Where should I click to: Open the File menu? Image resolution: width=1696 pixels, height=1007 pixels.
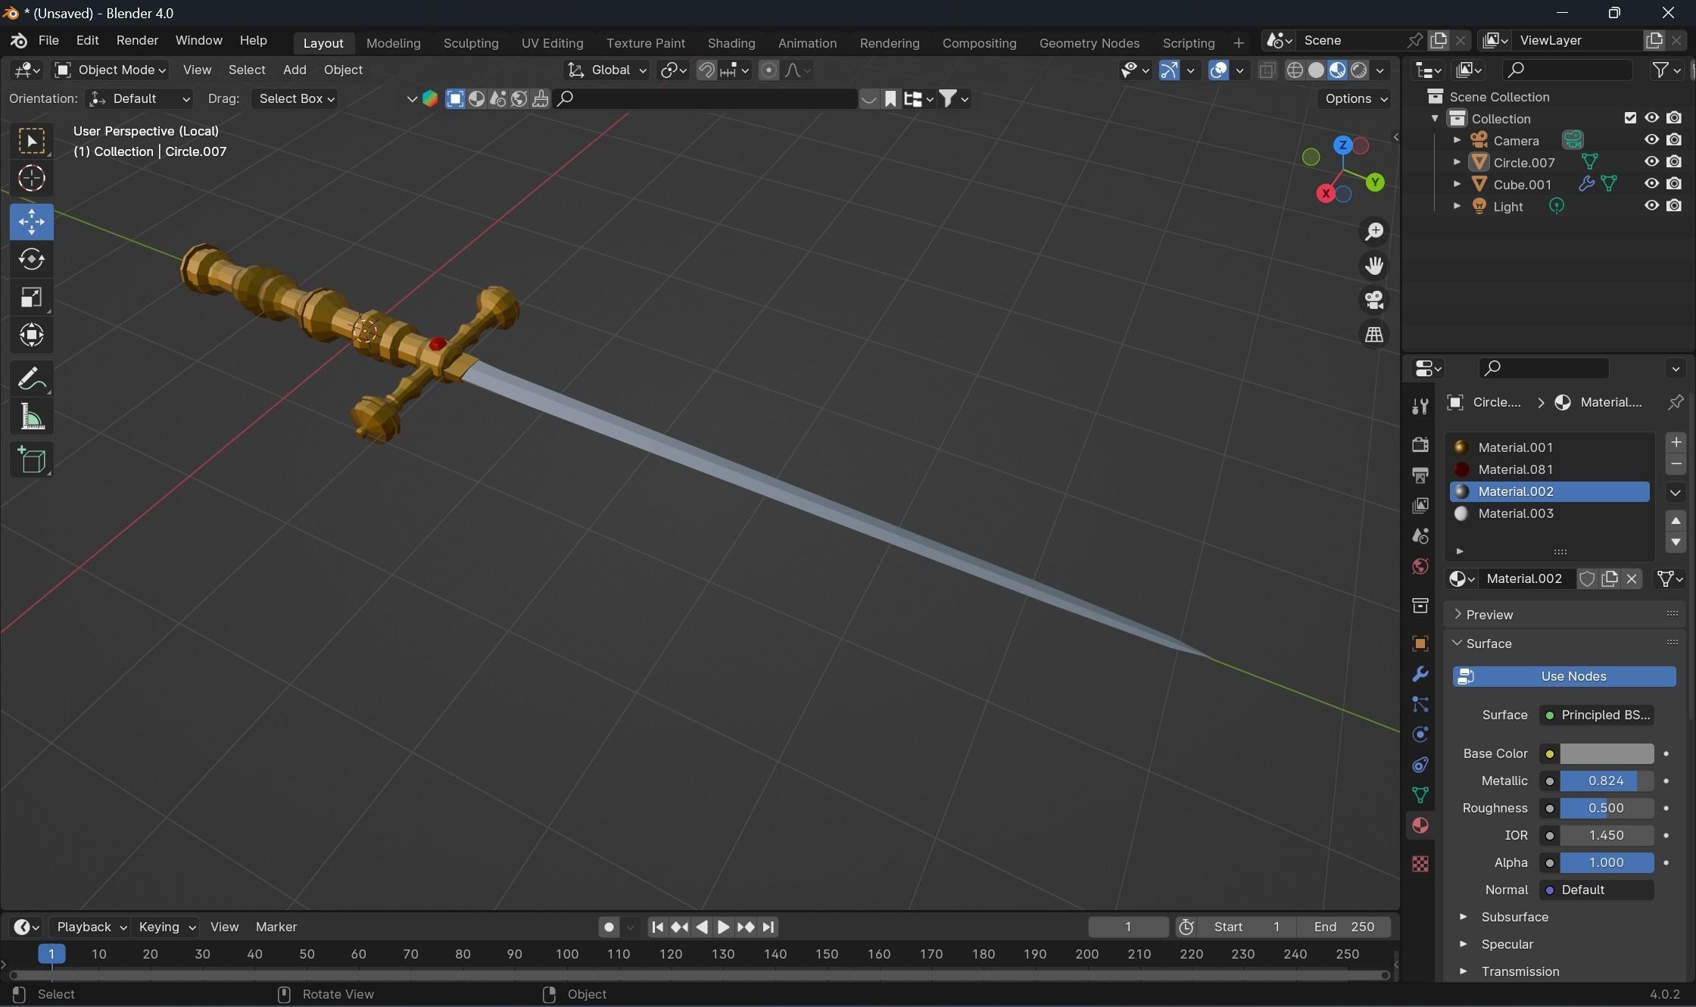click(x=48, y=41)
